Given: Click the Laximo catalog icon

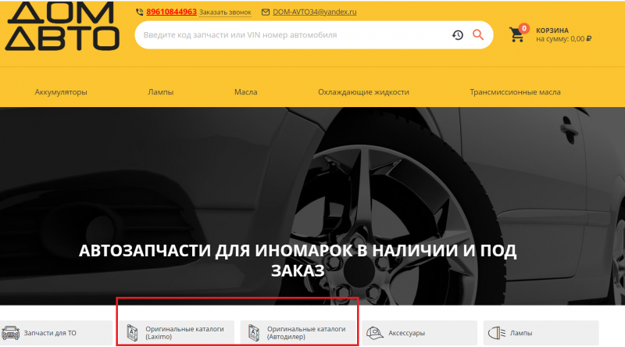Looking at the screenshot, I should 132,333.
